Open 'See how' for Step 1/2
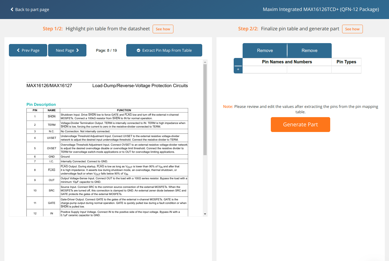The image size is (389, 261). [x=163, y=29]
